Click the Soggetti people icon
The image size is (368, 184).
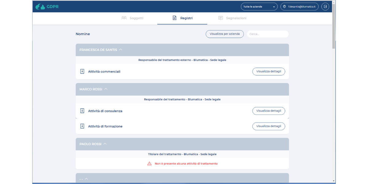pos(124,18)
